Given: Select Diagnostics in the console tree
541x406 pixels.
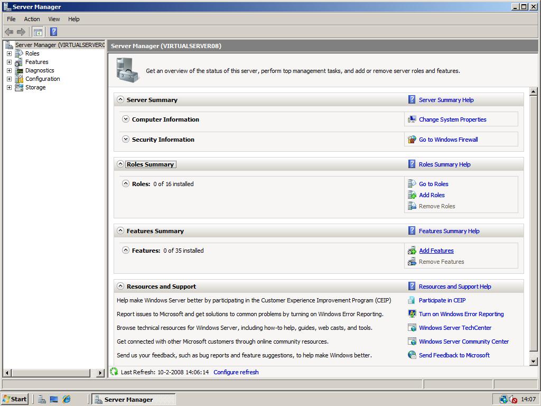Looking at the screenshot, I should coord(40,70).
